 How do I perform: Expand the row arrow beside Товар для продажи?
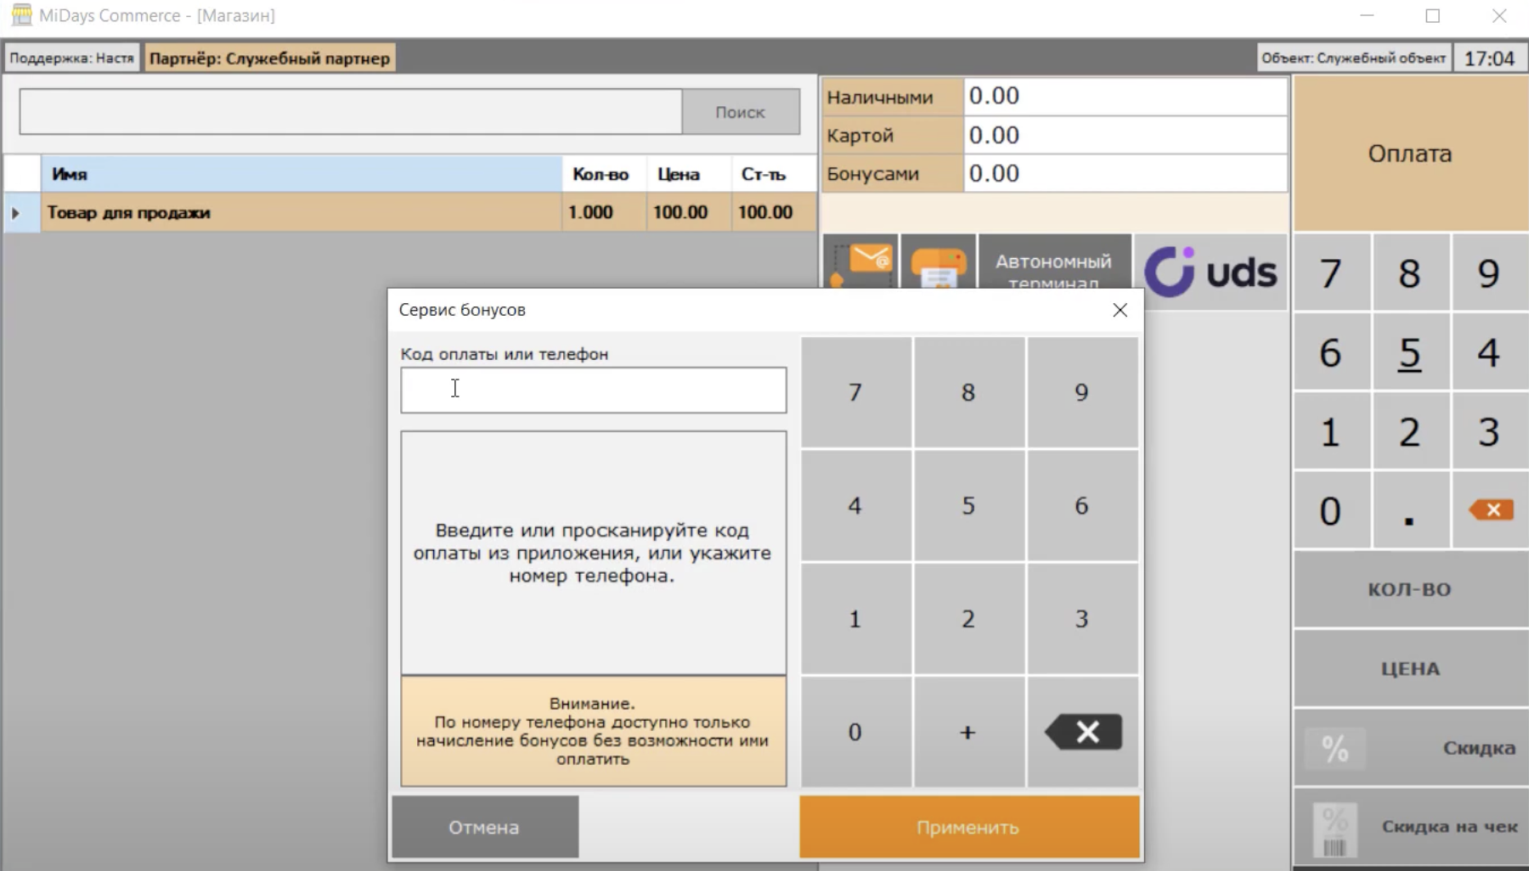[15, 212]
